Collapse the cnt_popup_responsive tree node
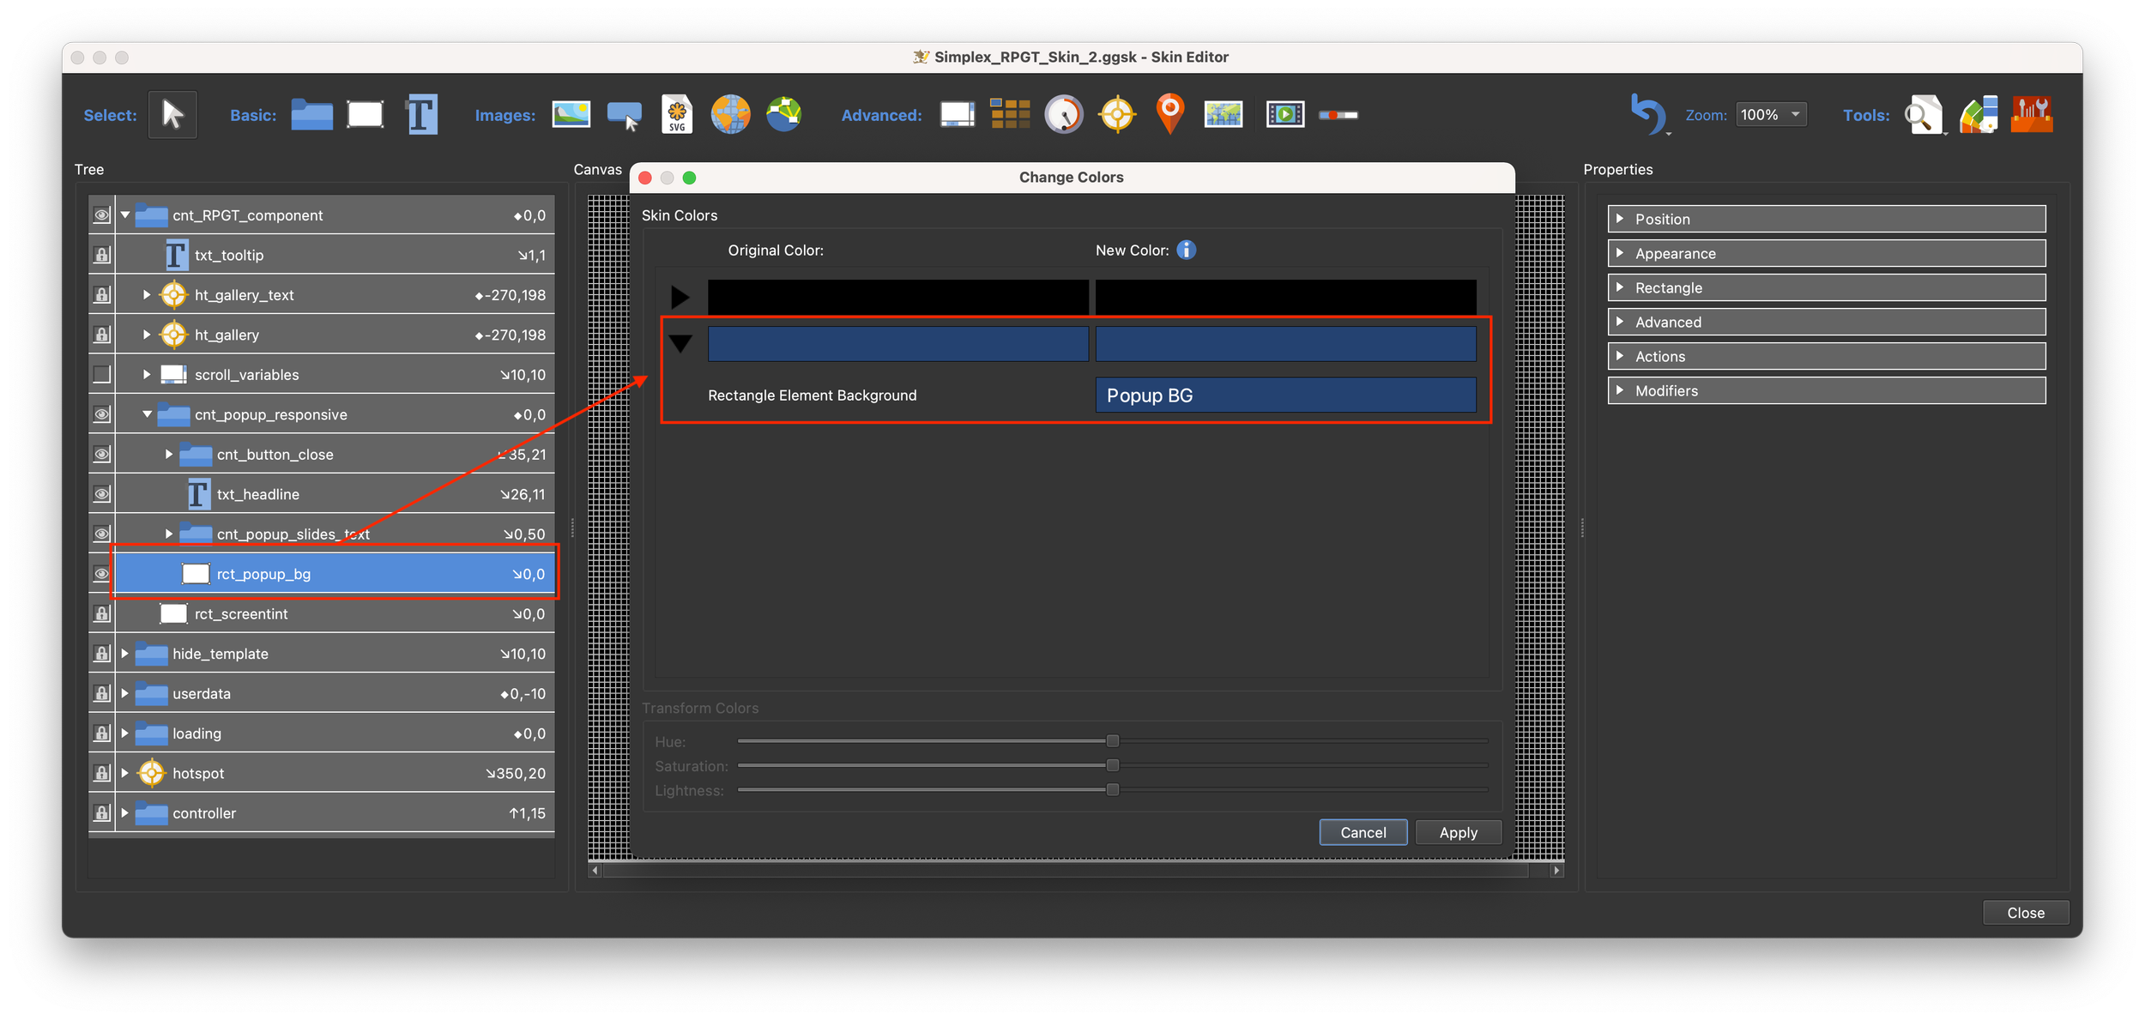 [x=147, y=414]
